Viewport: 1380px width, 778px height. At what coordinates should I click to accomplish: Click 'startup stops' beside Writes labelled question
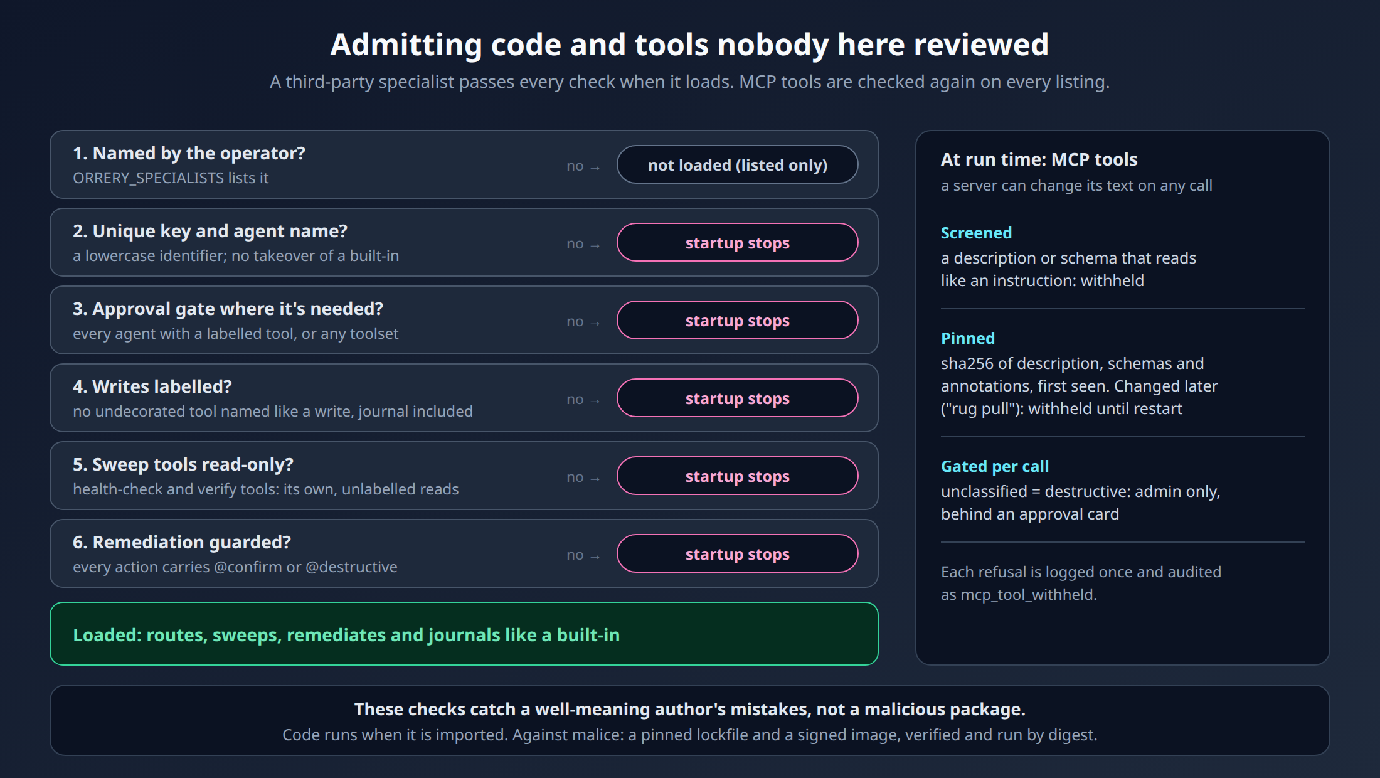tap(737, 398)
